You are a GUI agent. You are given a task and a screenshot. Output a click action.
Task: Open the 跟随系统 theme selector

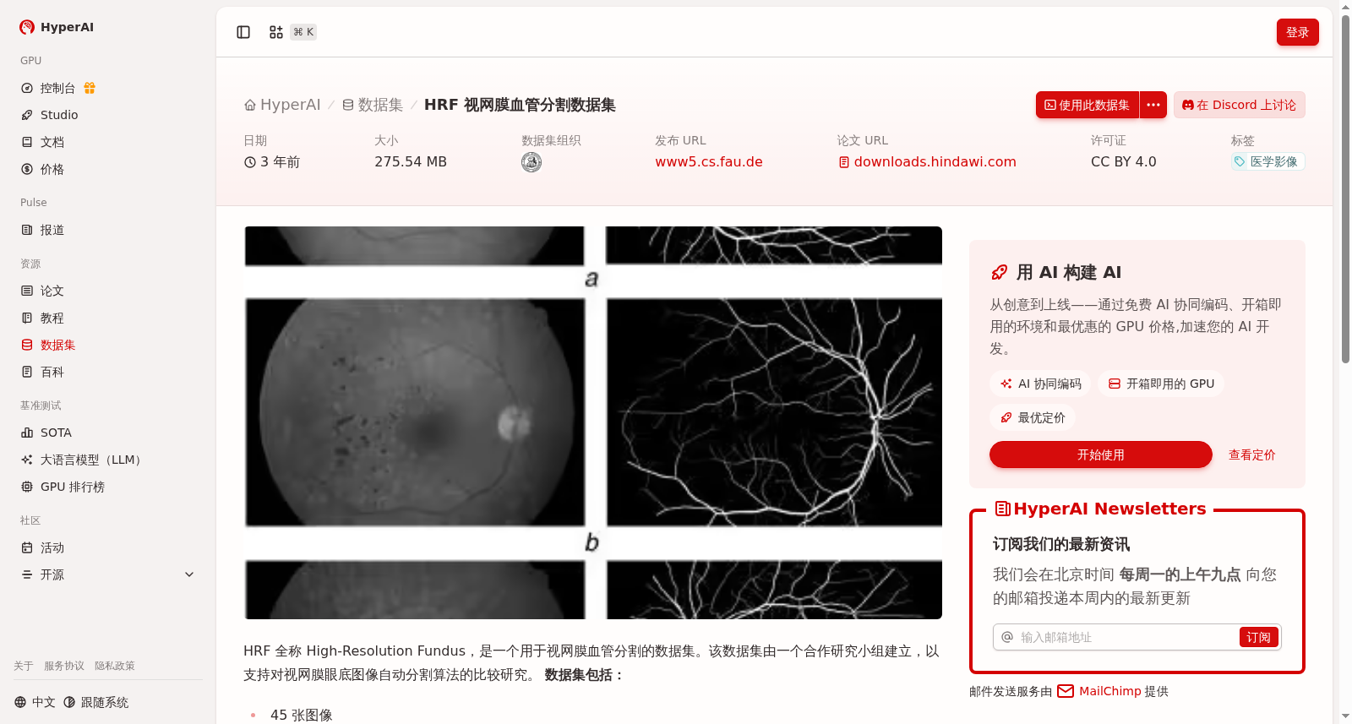(96, 702)
